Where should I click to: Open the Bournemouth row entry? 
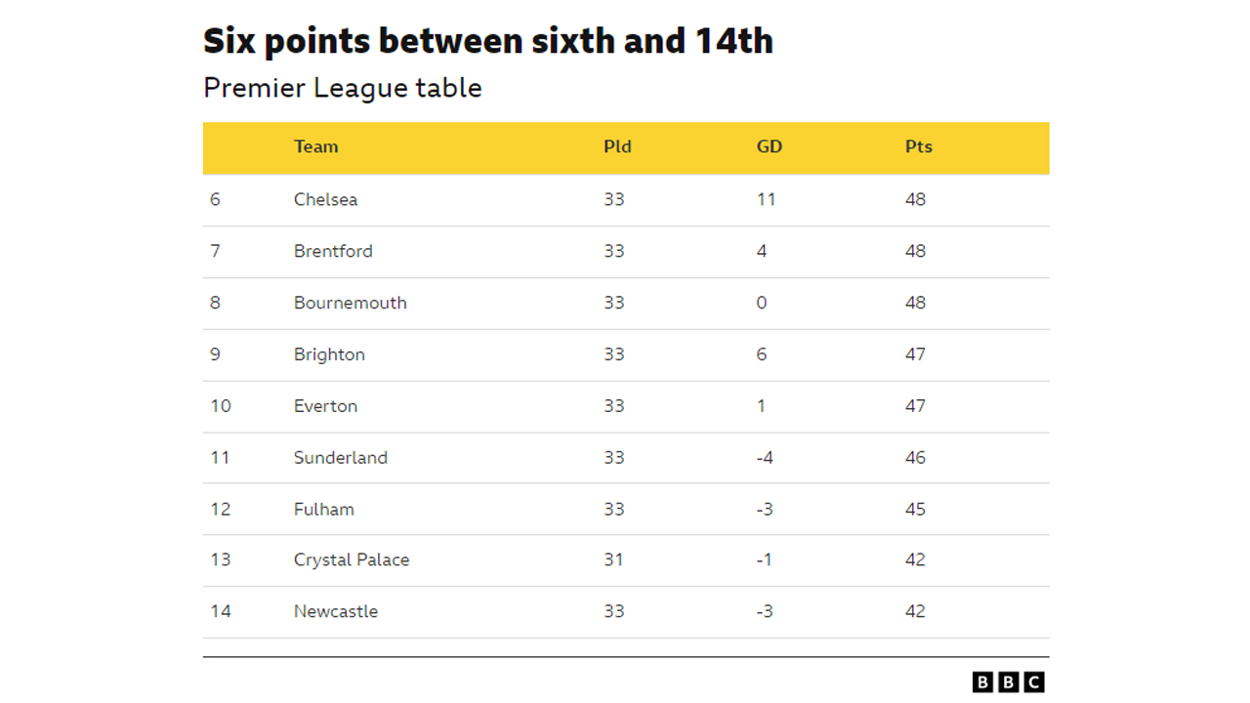pos(350,303)
